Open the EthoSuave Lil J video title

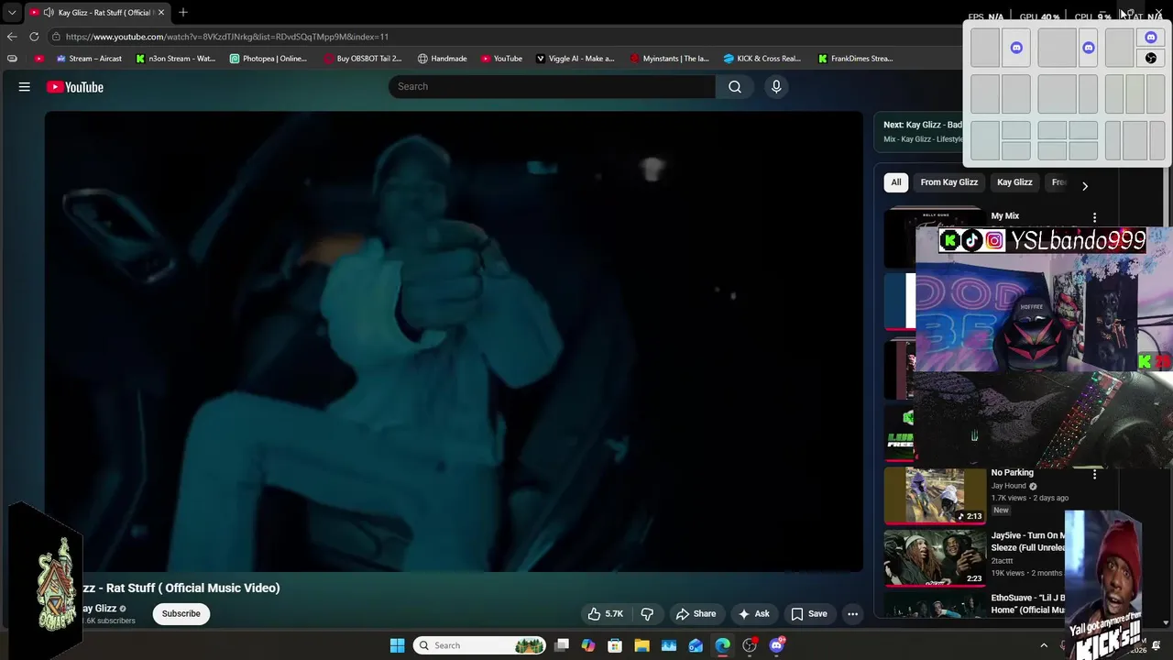1028,604
